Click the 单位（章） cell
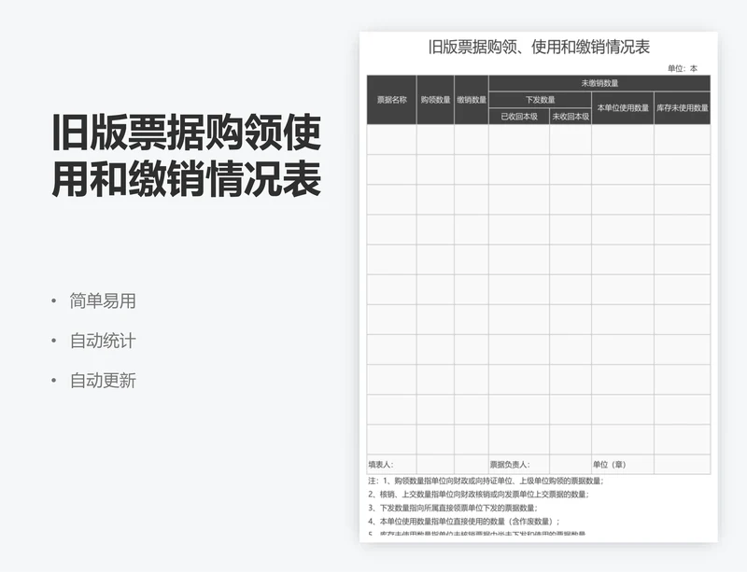 point(623,465)
